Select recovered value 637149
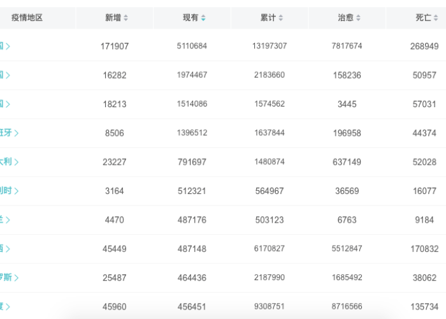This screenshot has height=319, width=446. tap(347, 162)
